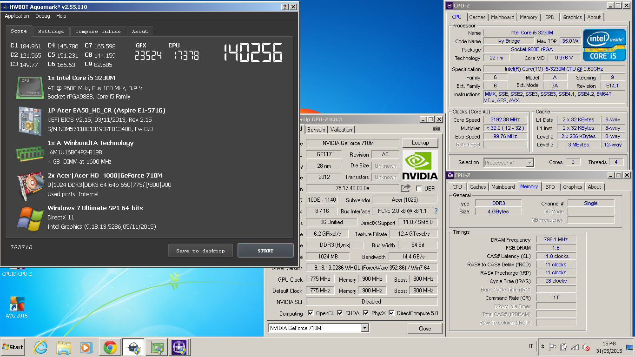
Task: Open Windows Media Player taskbar icon
Action: pos(86,347)
